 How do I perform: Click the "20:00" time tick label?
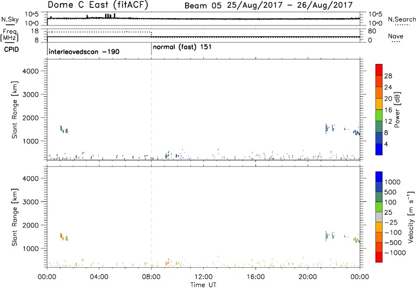(x=308, y=277)
